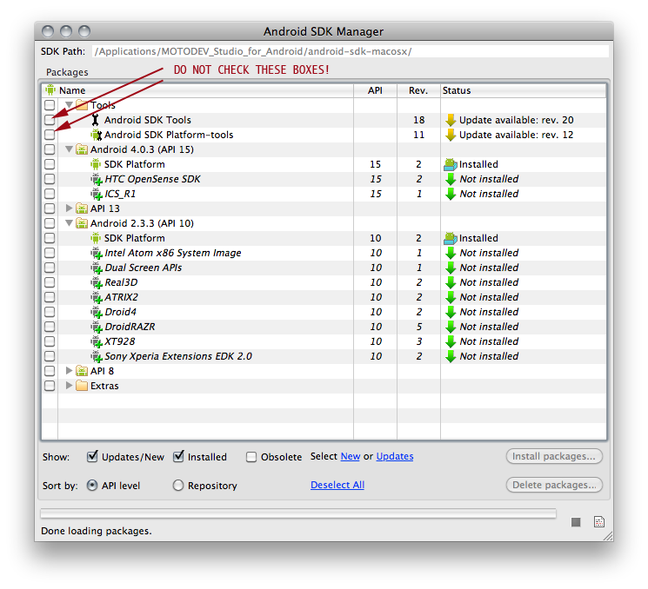
Task: Click the Intel Atom x86 System Image icon
Action: [x=97, y=253]
